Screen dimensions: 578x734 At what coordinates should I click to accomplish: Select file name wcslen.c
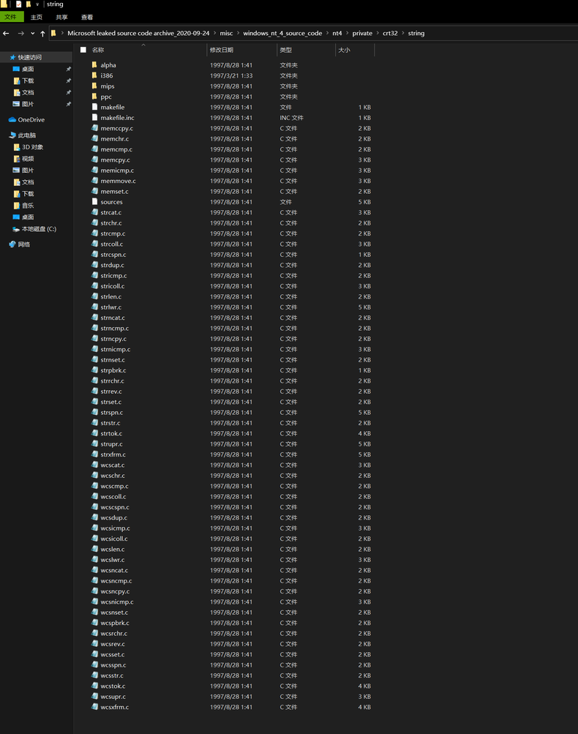(113, 550)
